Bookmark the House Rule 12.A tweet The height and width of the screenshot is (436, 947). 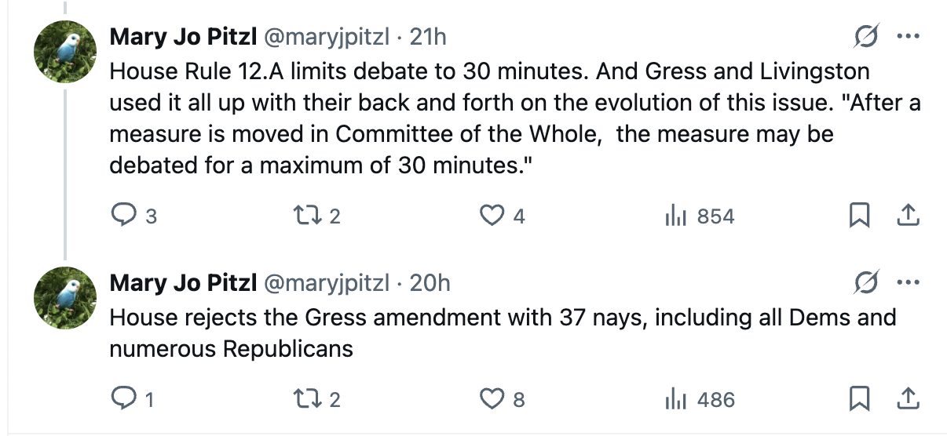(x=861, y=216)
